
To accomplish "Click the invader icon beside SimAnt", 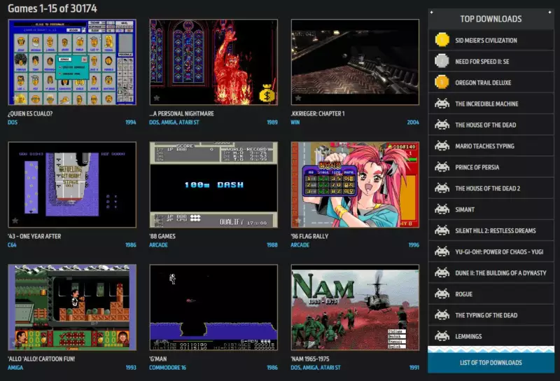I will click(442, 209).
